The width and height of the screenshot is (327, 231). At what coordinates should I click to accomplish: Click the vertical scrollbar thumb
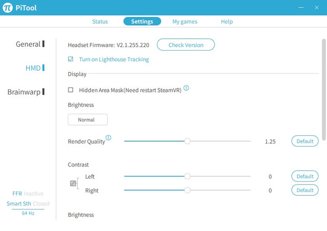(x=323, y=90)
